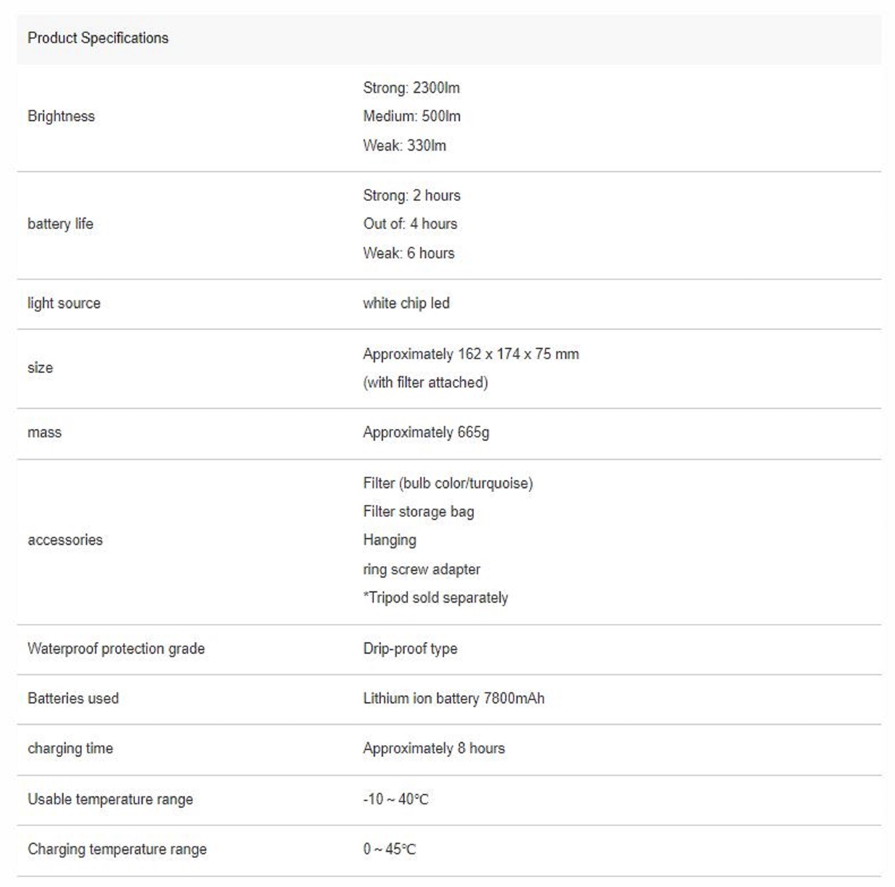The width and height of the screenshot is (895, 887).
Task: Click the ring screw adapter entry
Action: tap(421, 569)
